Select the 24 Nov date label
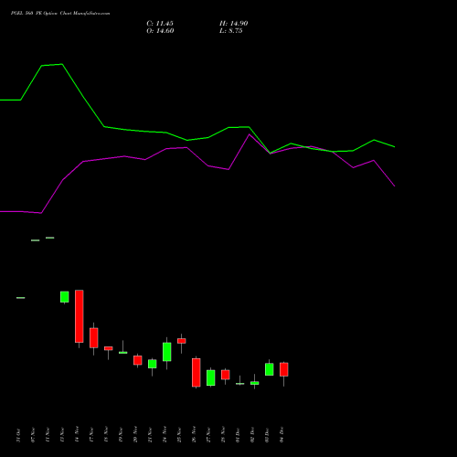 pyautogui.click(x=165, y=434)
